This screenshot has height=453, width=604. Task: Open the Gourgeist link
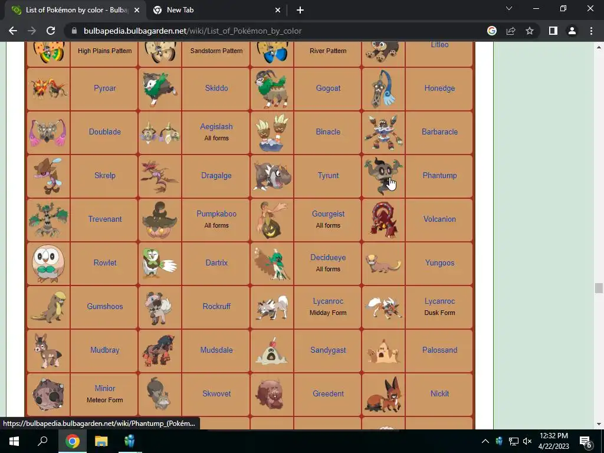click(328, 214)
